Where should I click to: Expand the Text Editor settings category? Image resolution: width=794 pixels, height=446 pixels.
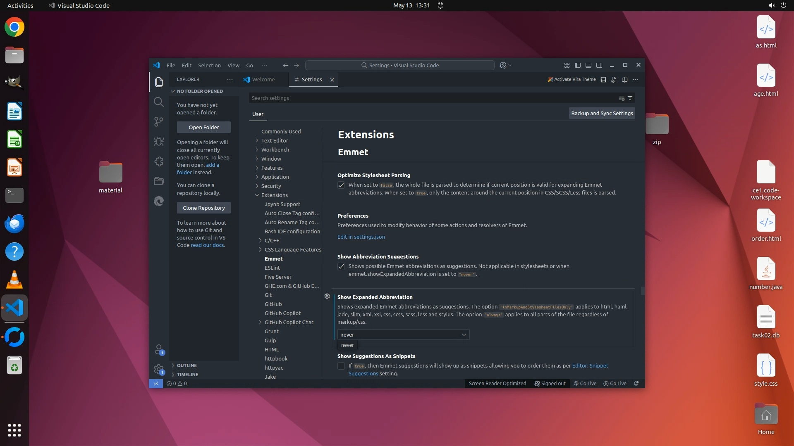pyautogui.click(x=275, y=140)
